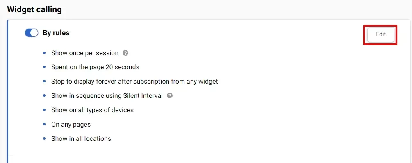Screen dimensions: 412x163
Task: Click the Show in all locations rule
Action: 81,138
